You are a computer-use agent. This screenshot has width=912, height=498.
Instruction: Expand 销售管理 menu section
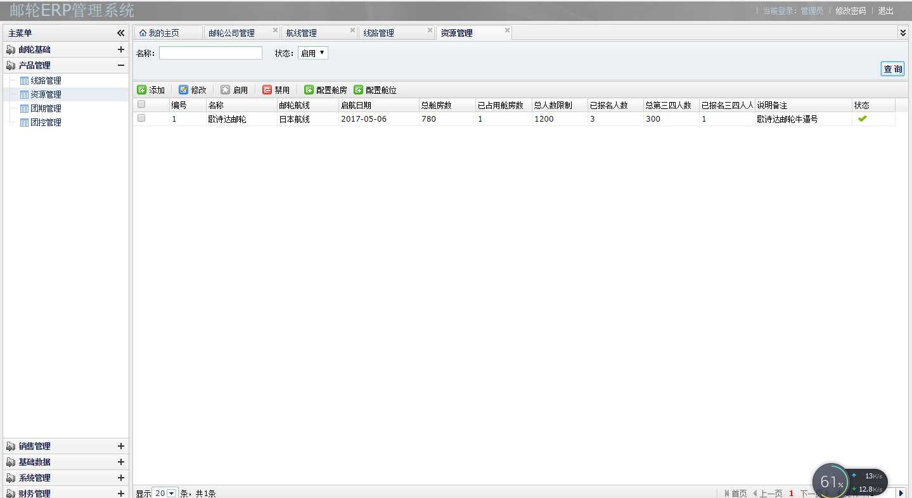point(121,446)
